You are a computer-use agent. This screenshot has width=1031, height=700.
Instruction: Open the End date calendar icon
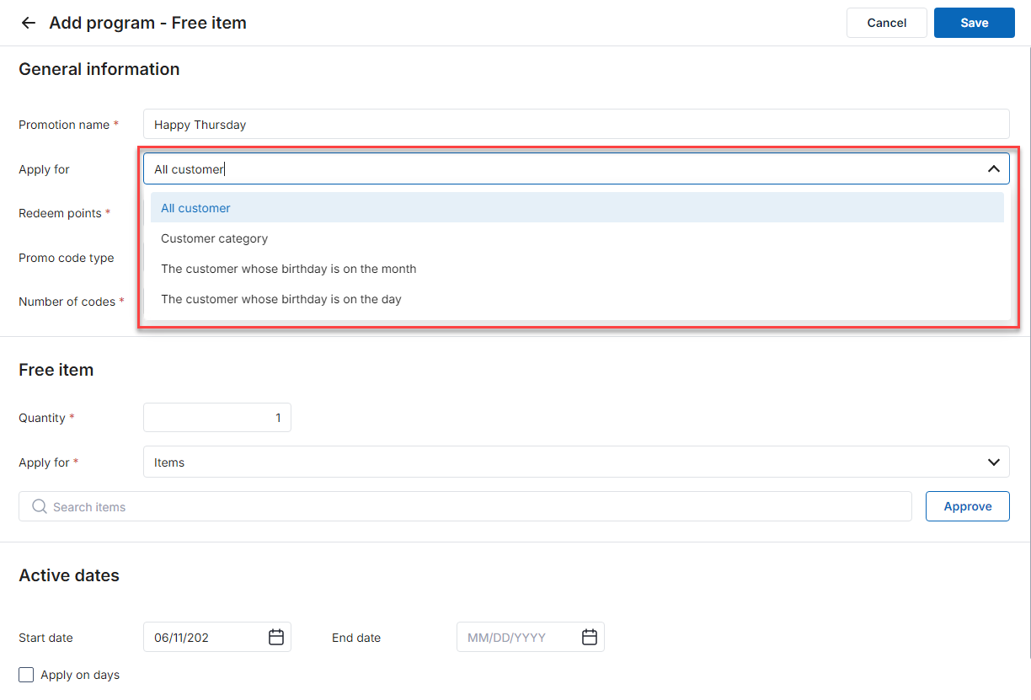[590, 638]
